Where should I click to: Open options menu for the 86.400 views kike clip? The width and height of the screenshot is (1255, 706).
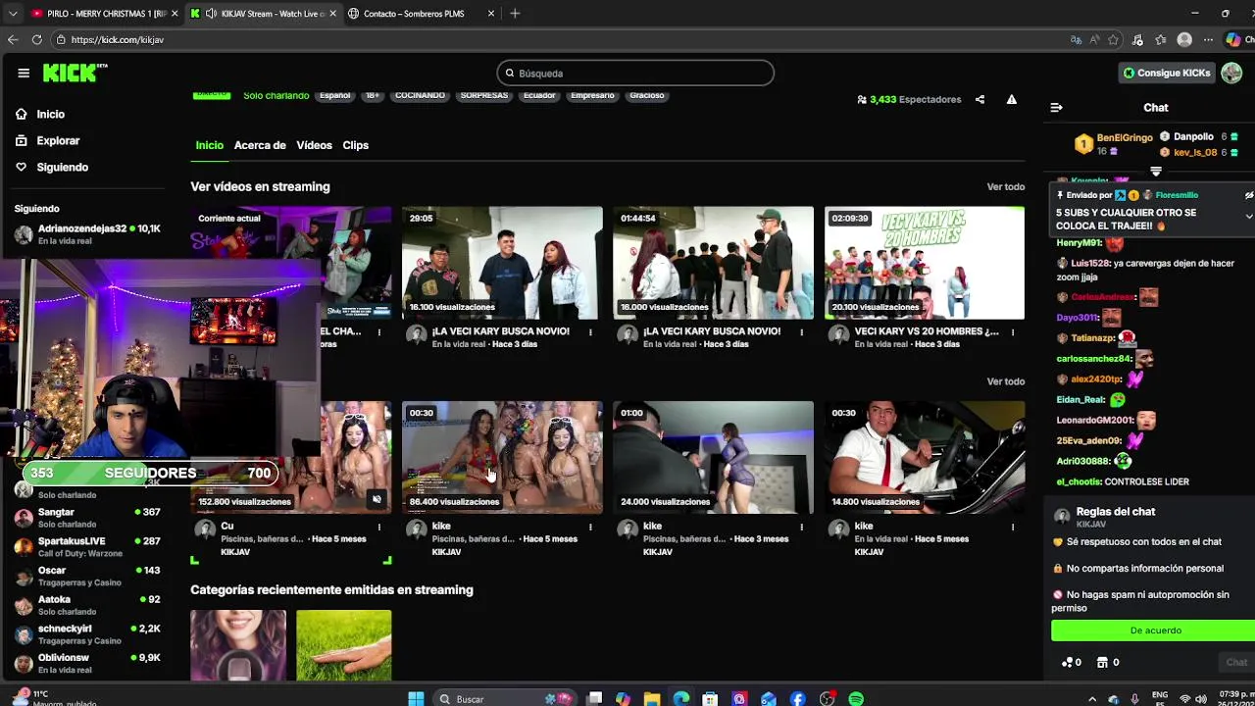pos(590,527)
